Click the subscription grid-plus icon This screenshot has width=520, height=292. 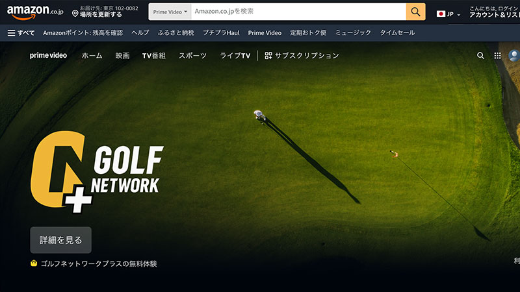pos(268,56)
